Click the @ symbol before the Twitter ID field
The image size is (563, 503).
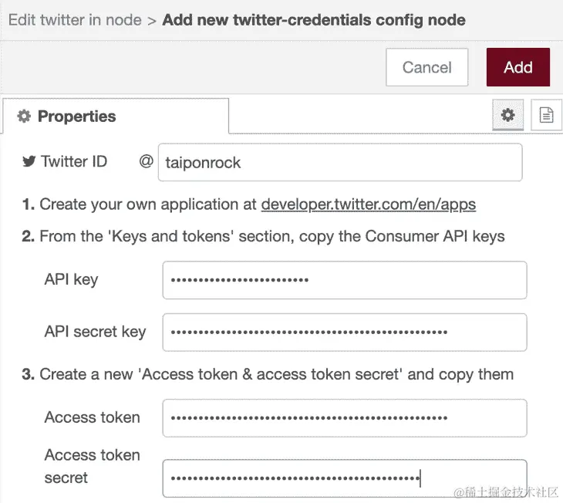(146, 161)
